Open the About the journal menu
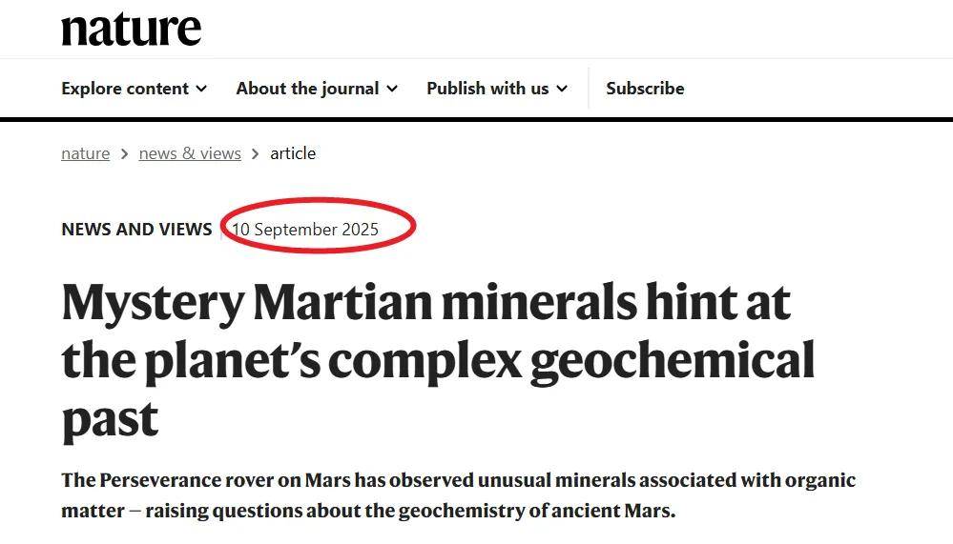 coord(307,89)
